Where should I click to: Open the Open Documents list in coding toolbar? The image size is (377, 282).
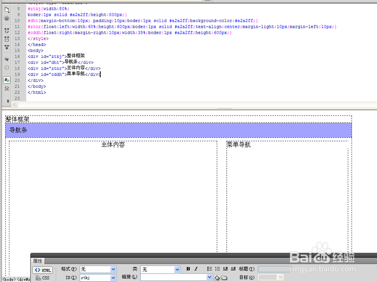pos(7,9)
